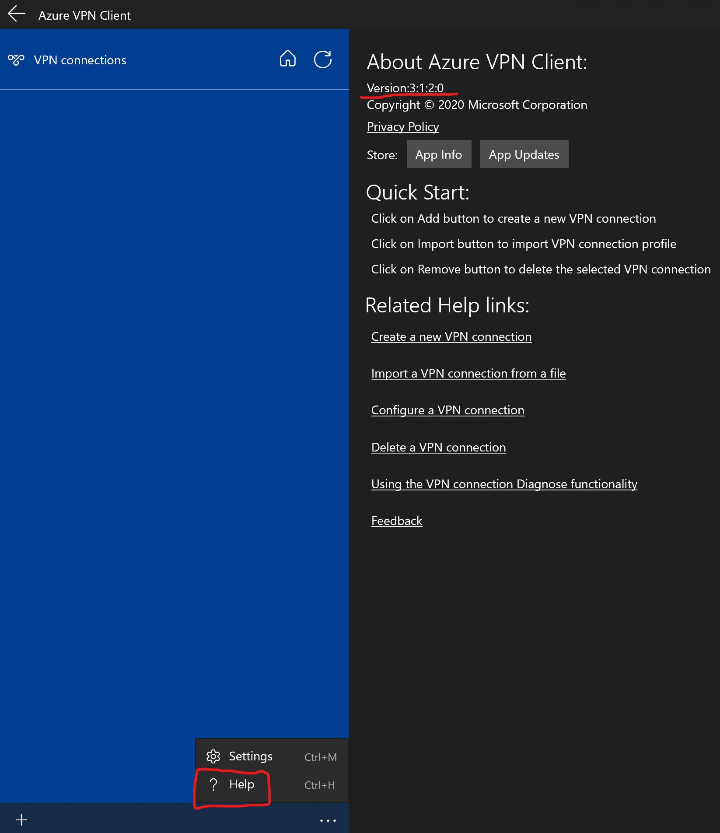Screen dimensions: 720x833
Task: Open Settings from popup menu
Action: click(x=272, y=756)
